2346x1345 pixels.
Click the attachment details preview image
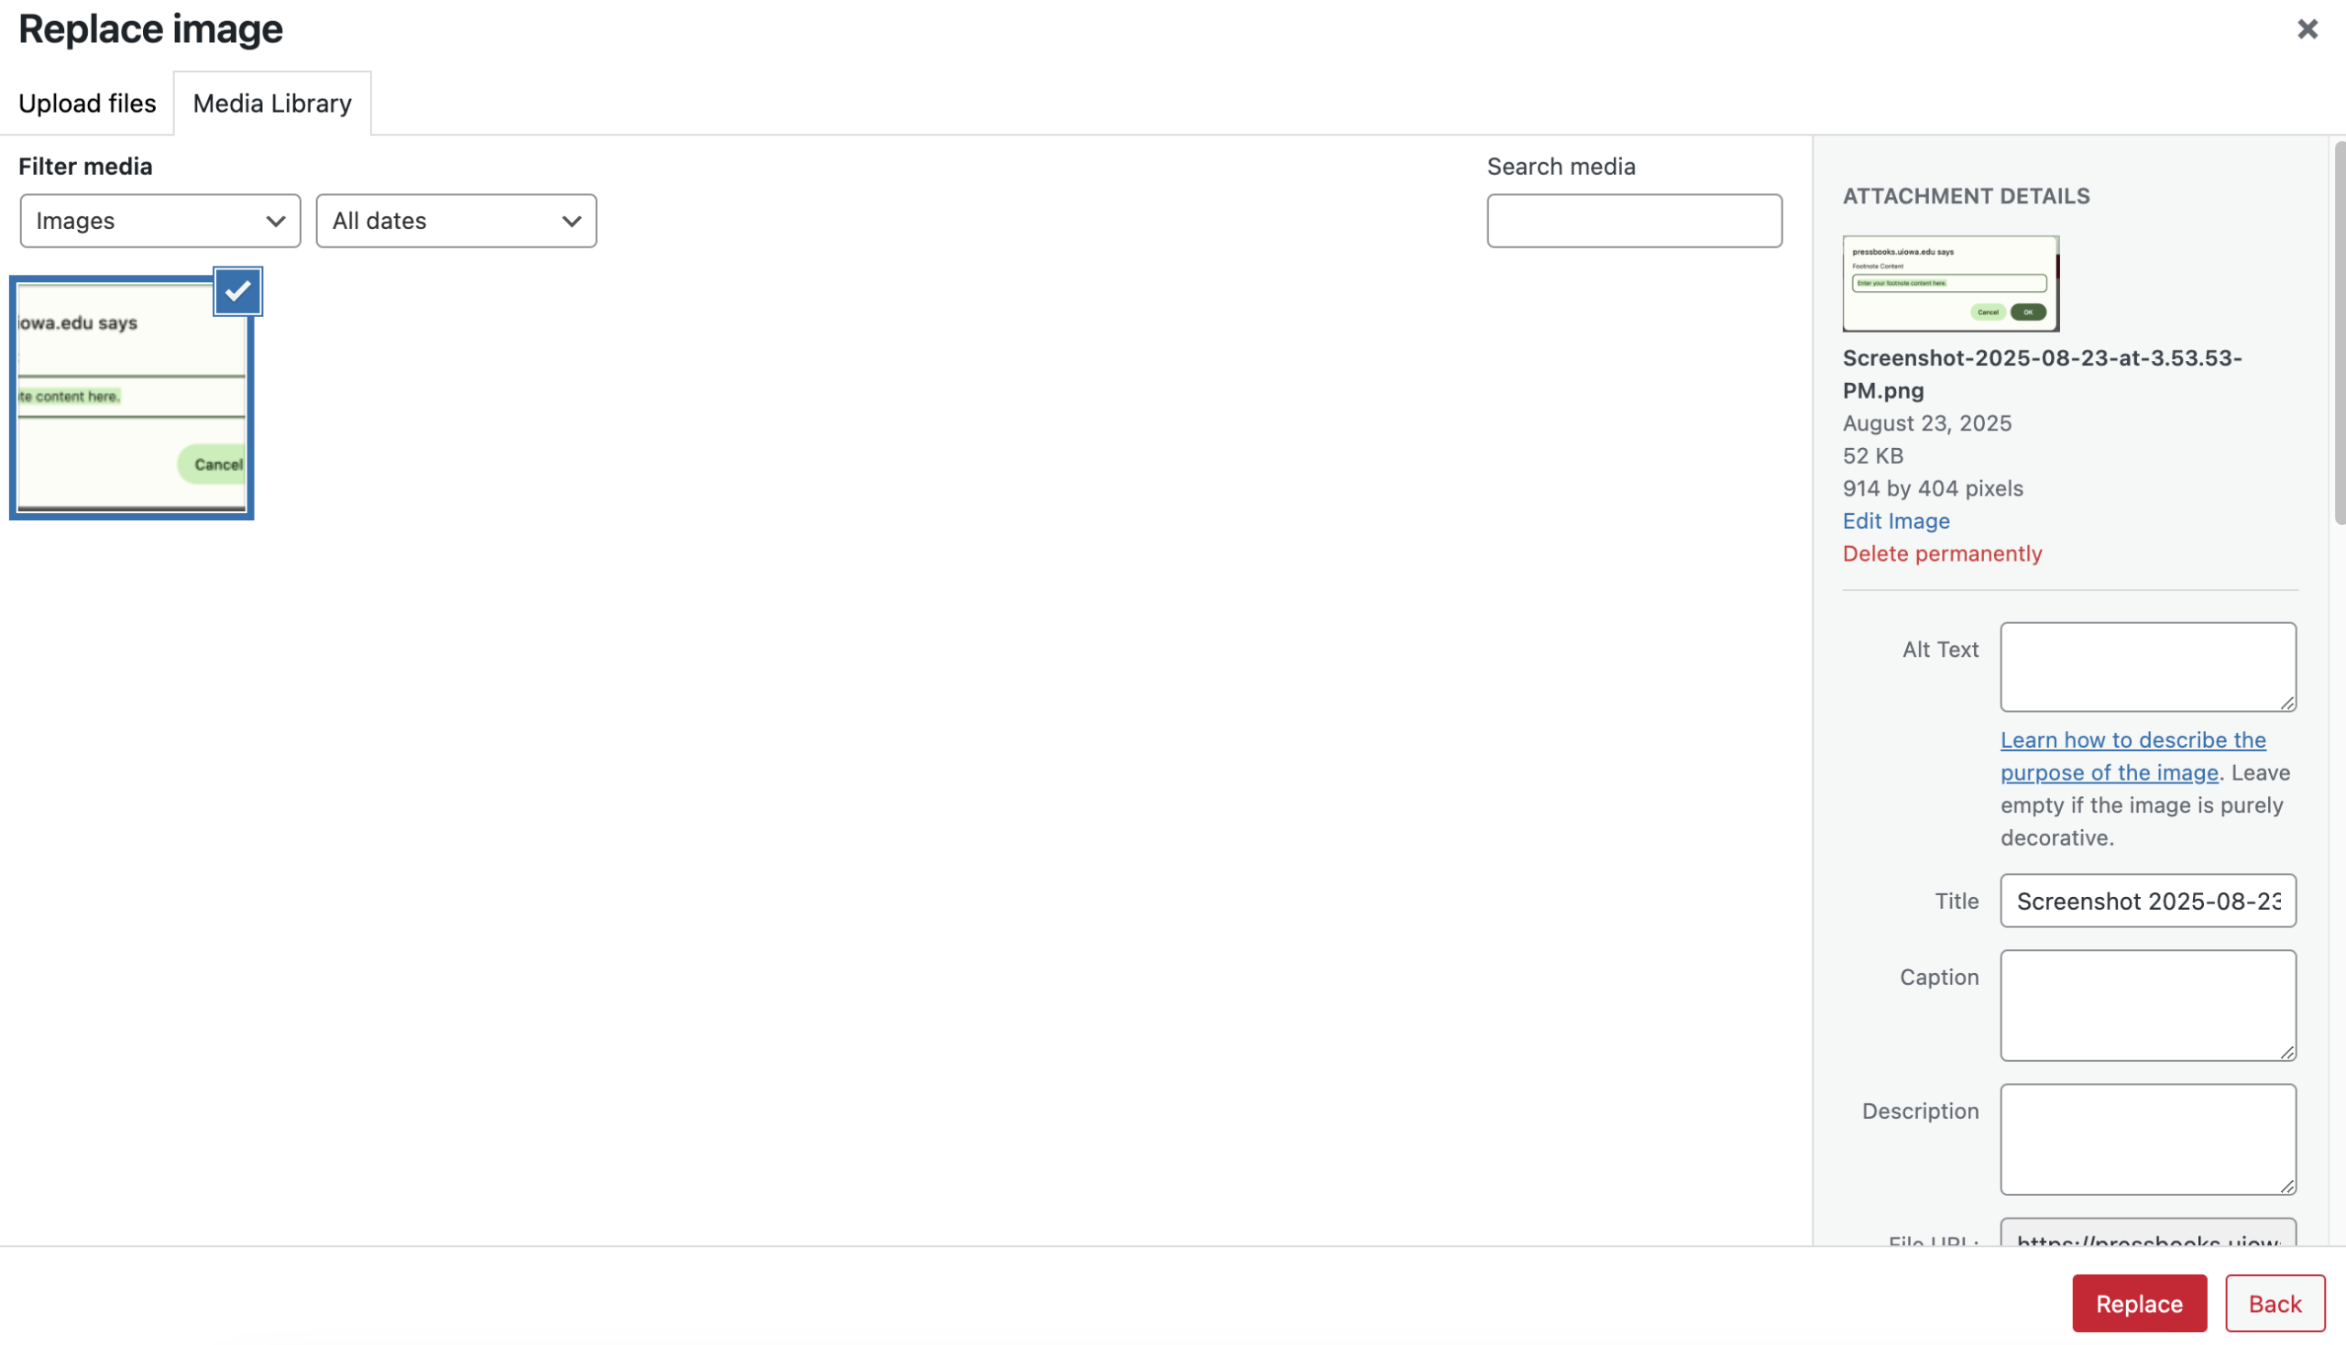coord(1949,284)
